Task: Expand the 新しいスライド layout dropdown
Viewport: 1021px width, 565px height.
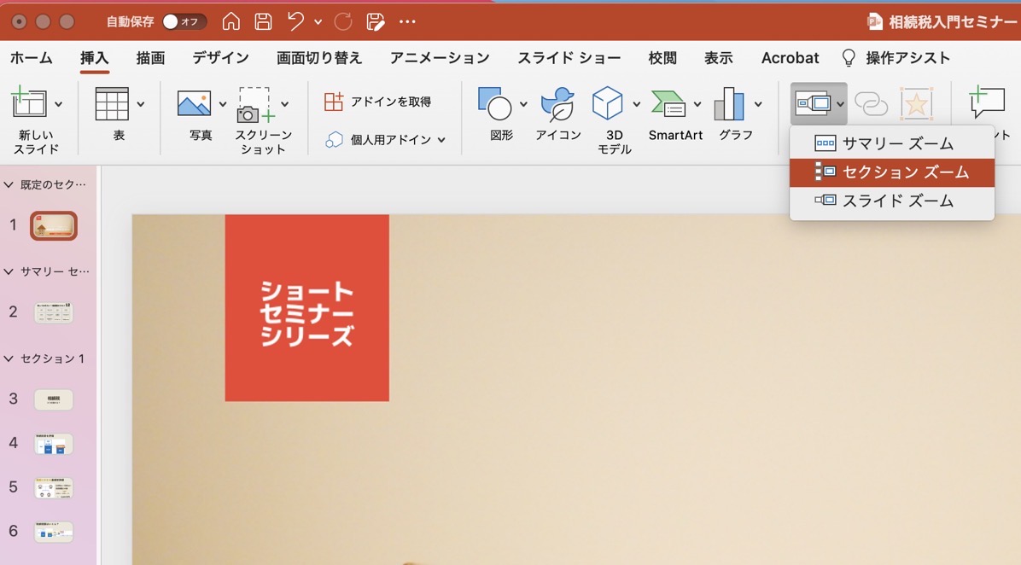Action: click(59, 104)
